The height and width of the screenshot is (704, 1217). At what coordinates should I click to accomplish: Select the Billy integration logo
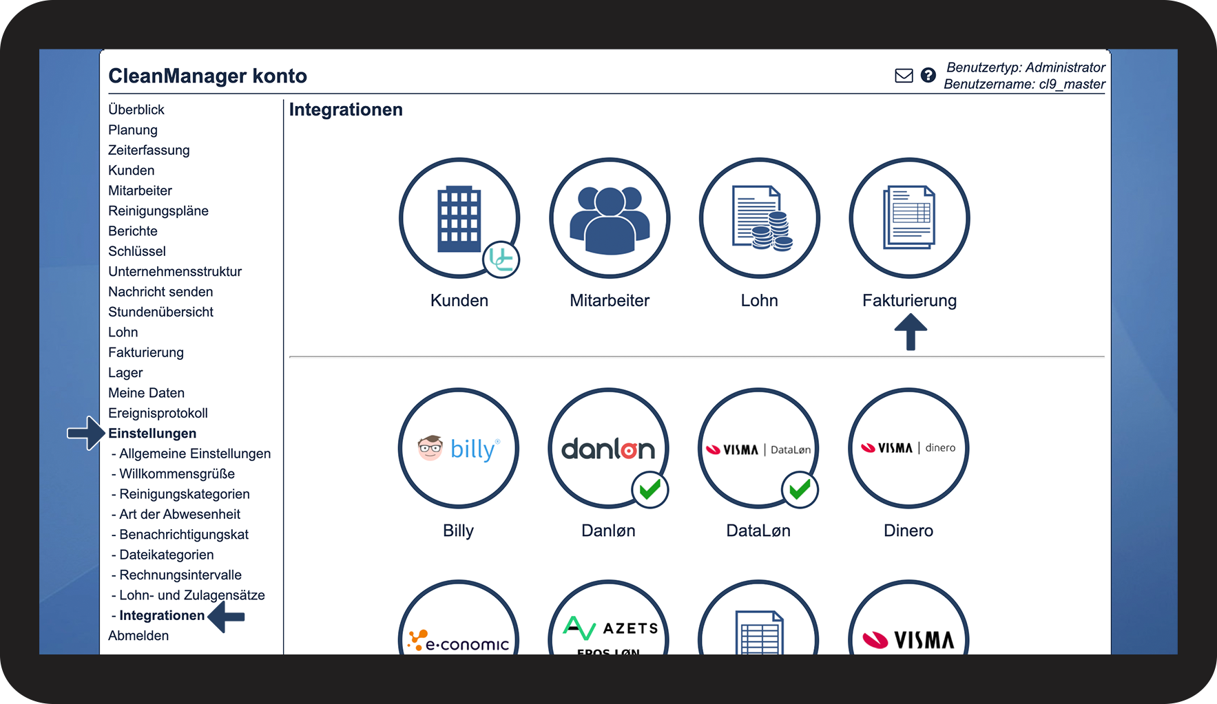tap(459, 448)
